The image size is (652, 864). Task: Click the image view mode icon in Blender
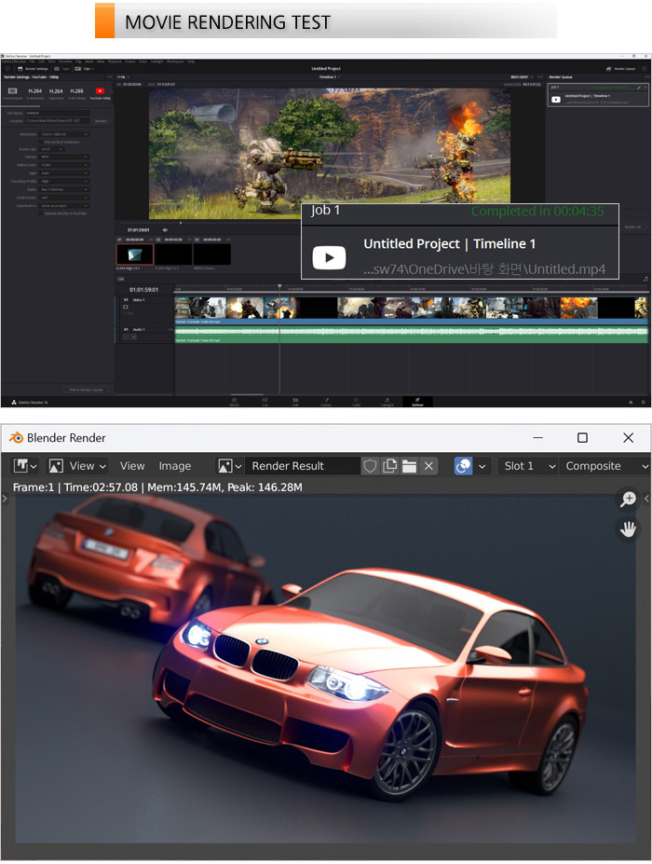[56, 466]
